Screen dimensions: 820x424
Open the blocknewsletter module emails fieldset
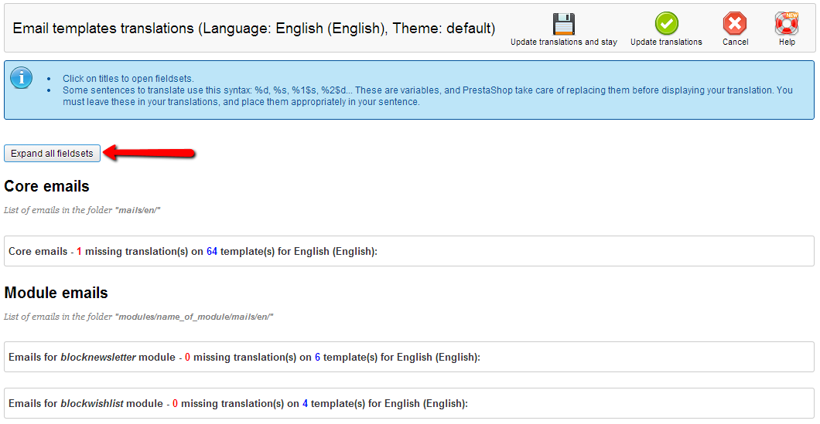point(244,358)
